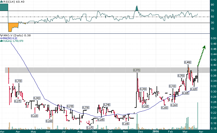This screenshot has height=133, width=217.
Task: Select the 0.305 price low label
Action: (x=185, y=93)
